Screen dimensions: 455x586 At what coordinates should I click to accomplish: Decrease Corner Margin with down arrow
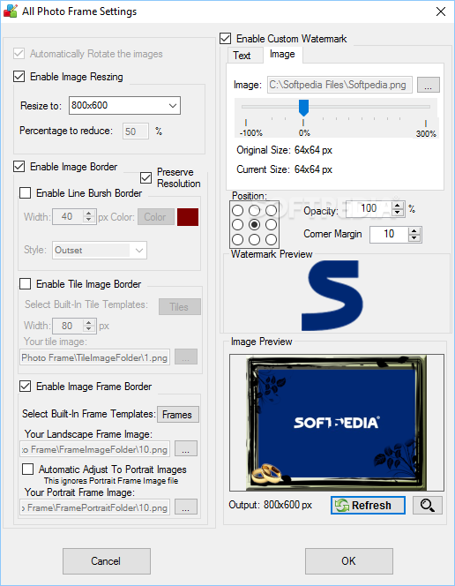[414, 238]
